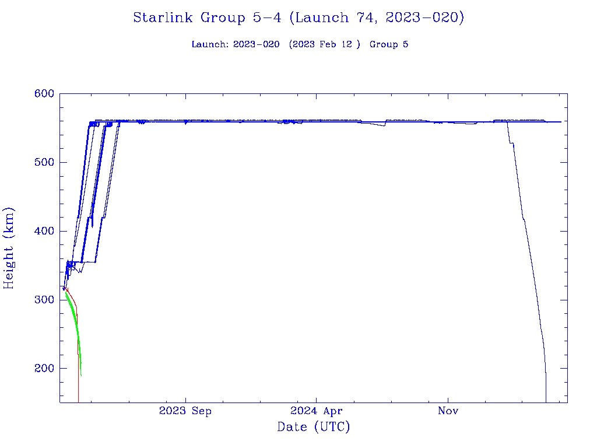Click the "2024 Apr" date tick label
597x448 pixels.
pyautogui.click(x=316, y=411)
